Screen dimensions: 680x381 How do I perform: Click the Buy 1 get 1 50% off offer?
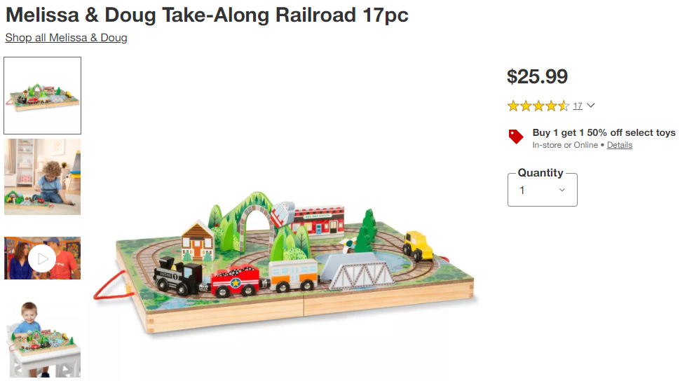click(604, 132)
